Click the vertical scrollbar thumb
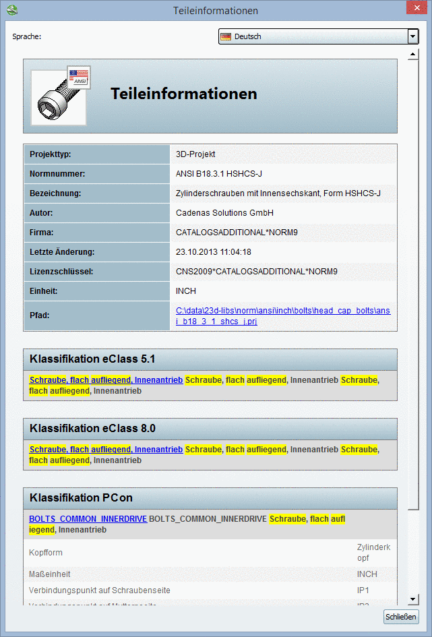The image size is (432, 637). coord(413,284)
